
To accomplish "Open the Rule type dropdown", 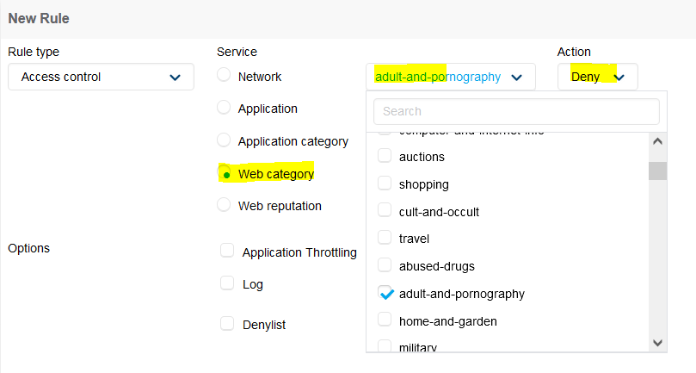I will click(101, 78).
